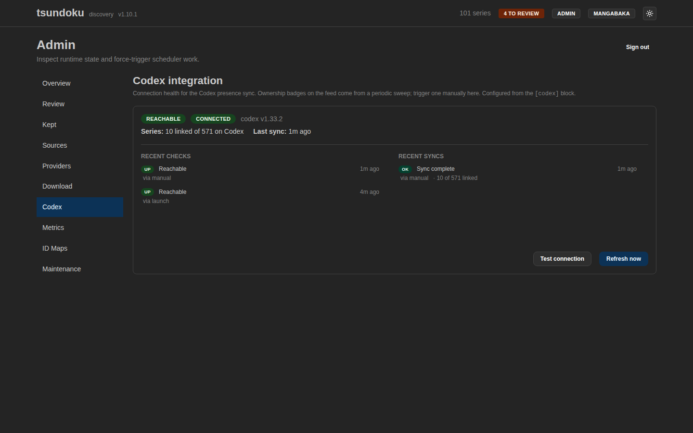693x433 pixels.
Task: Open the ID Maps sidebar section
Action: pyautogui.click(x=80, y=248)
